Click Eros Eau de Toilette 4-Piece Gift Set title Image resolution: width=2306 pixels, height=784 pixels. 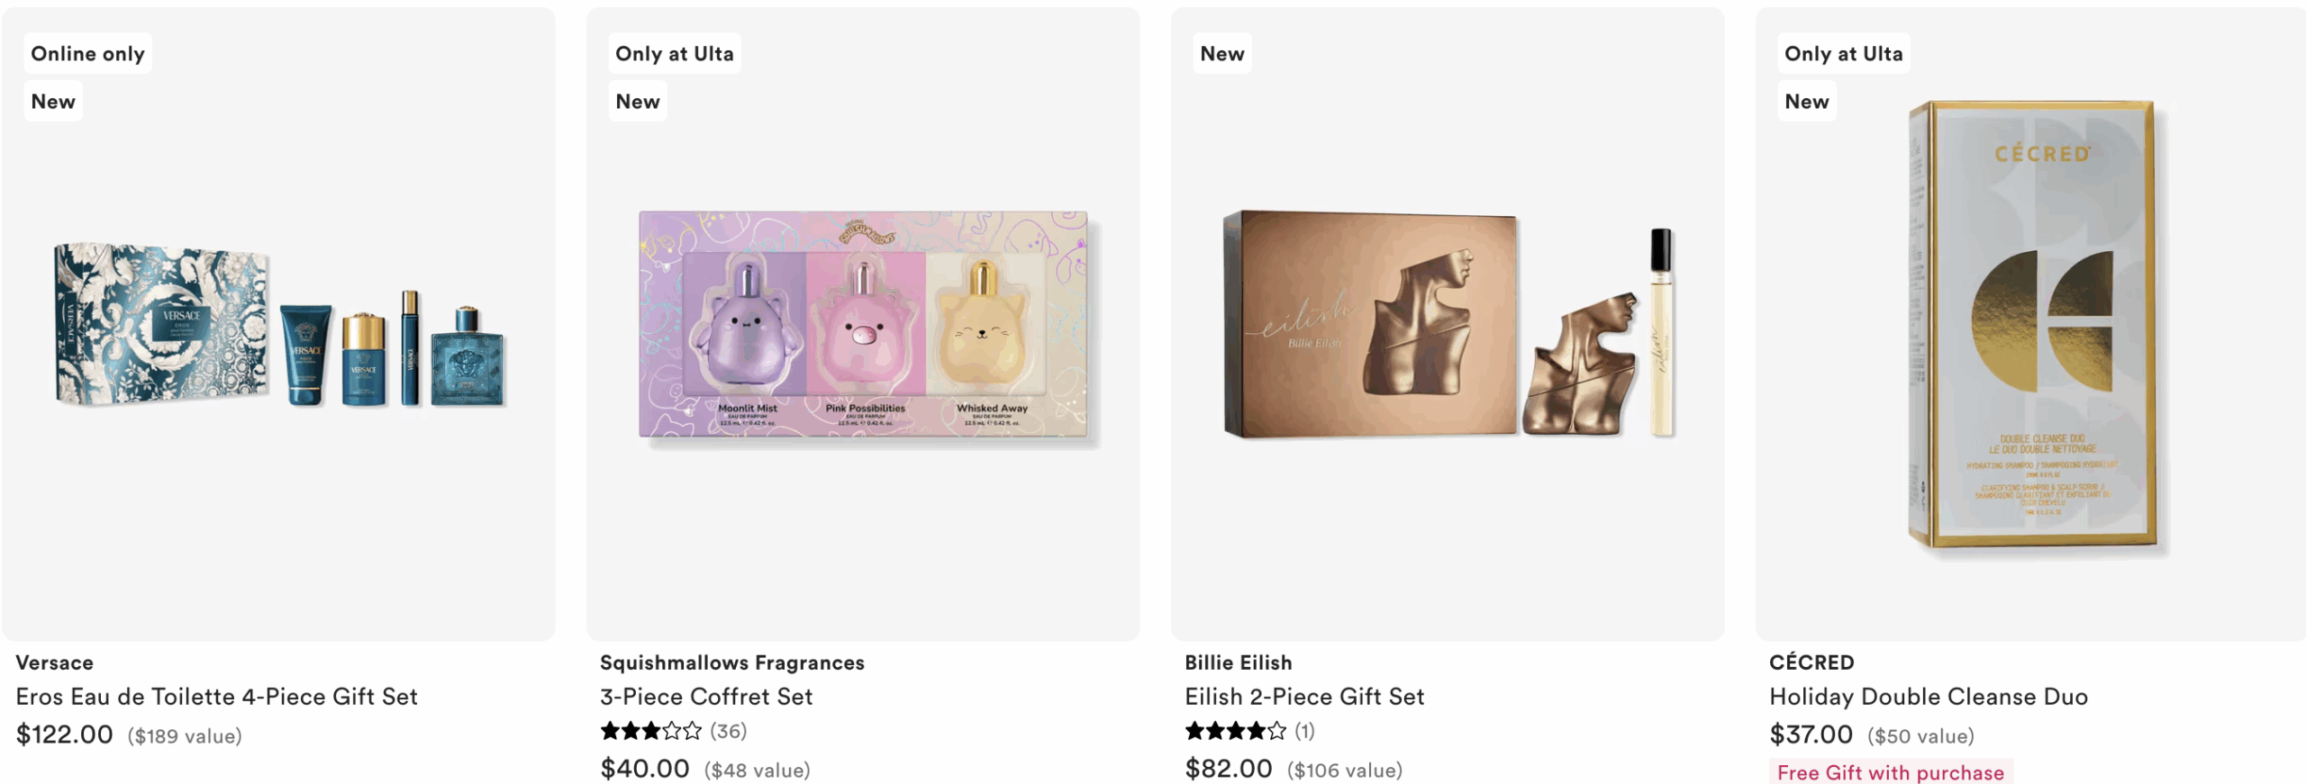[x=217, y=697]
